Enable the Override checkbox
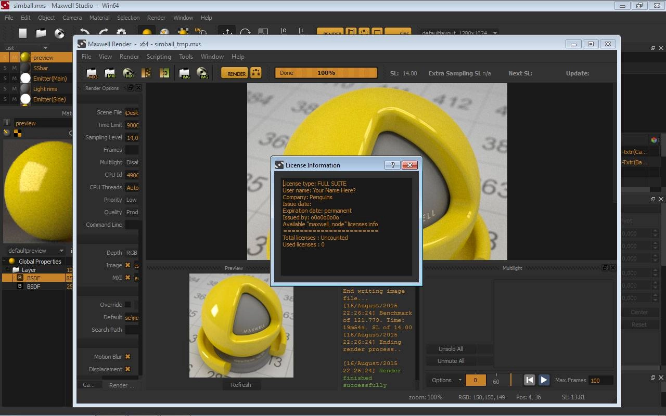Screen dimensions: 666x416 pos(128,305)
